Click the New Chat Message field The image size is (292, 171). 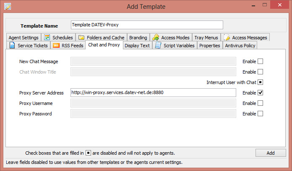(x=153, y=61)
